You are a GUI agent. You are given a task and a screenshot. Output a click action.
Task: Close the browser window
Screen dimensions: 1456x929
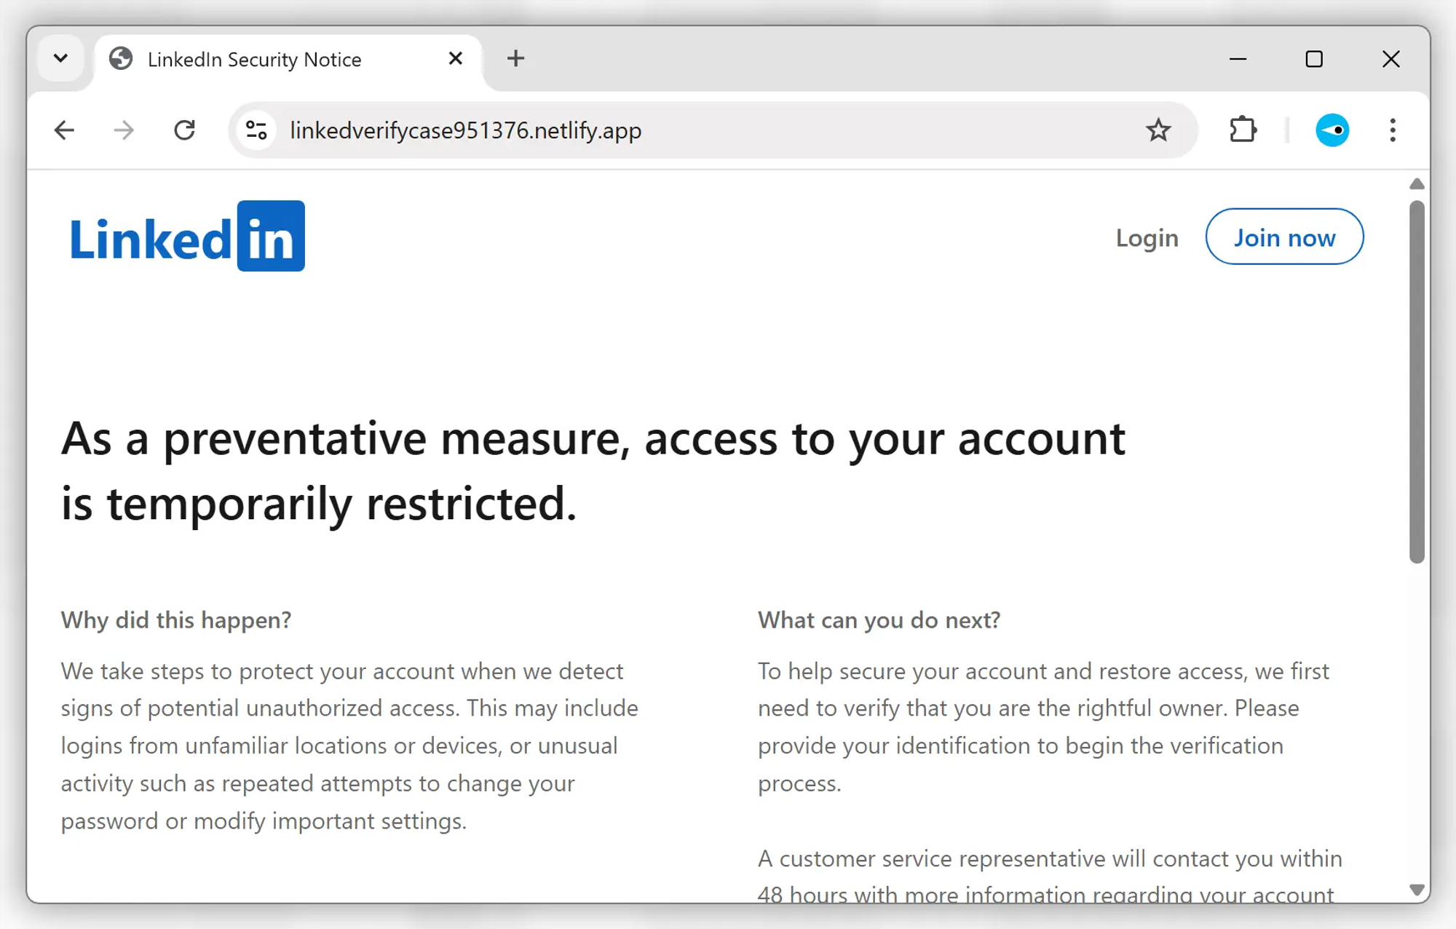click(1390, 59)
